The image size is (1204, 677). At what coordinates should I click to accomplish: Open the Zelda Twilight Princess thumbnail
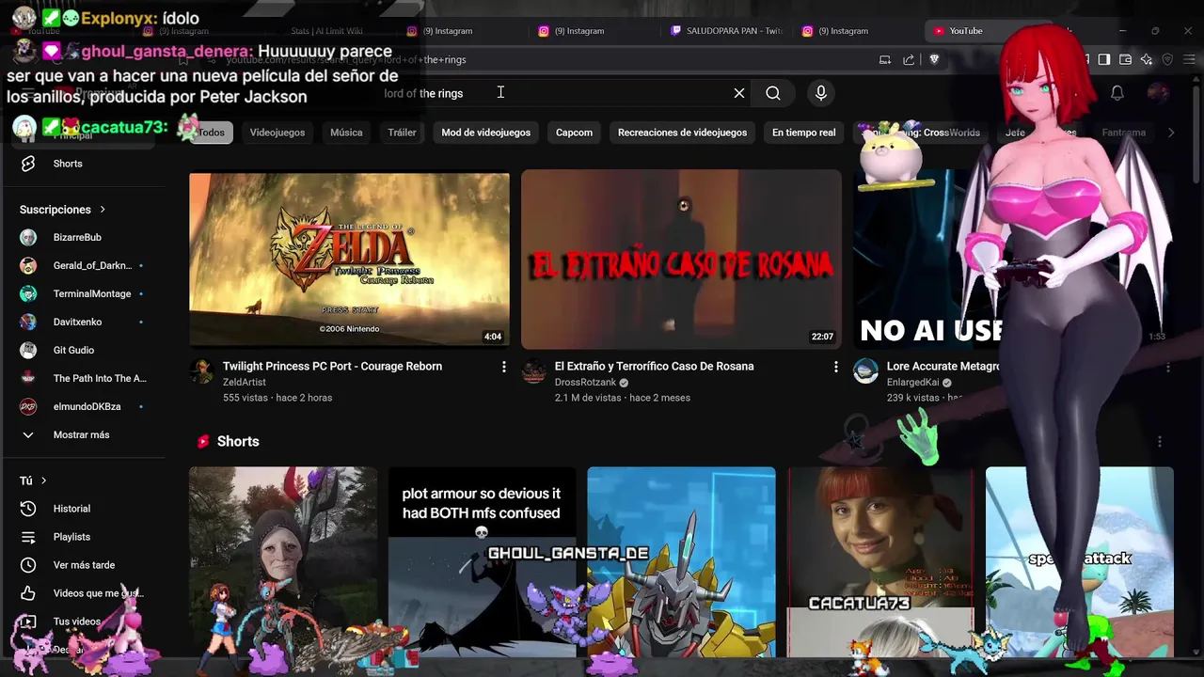[x=349, y=260]
